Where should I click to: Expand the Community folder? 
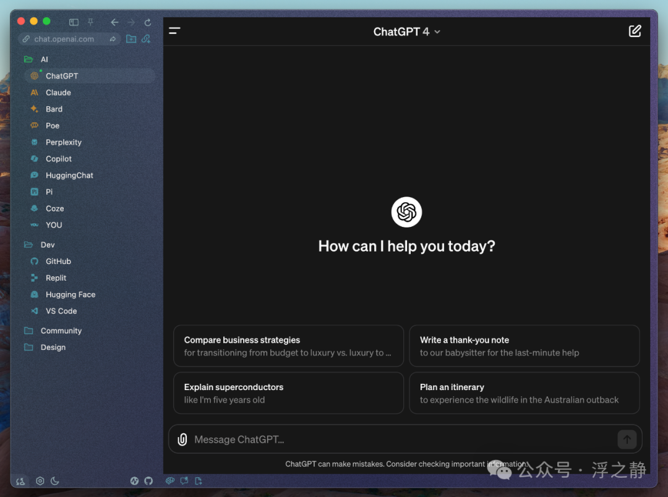click(28, 331)
